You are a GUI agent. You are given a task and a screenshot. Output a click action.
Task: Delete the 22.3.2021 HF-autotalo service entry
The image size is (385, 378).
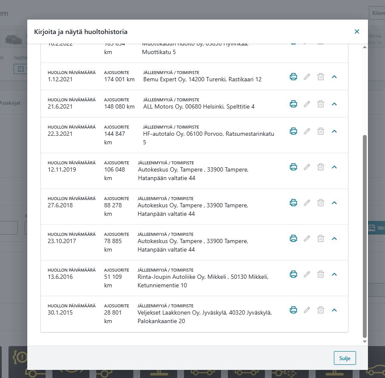coord(320,131)
